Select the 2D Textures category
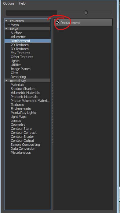 tap(20, 45)
